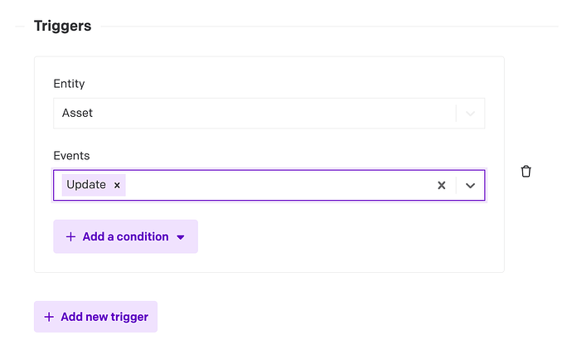Click the Asset value in Entity field
The height and width of the screenshot is (355, 572).
click(78, 114)
